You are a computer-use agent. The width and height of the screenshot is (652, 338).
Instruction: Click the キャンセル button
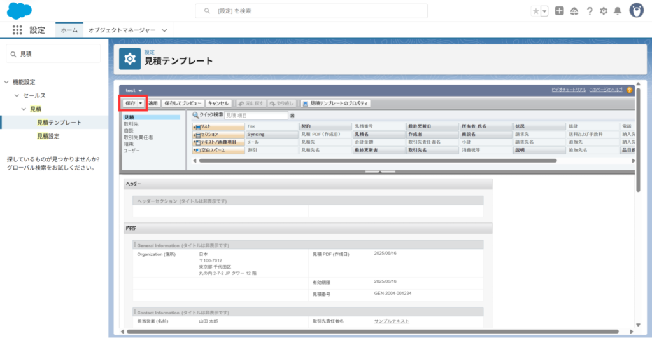coord(218,104)
